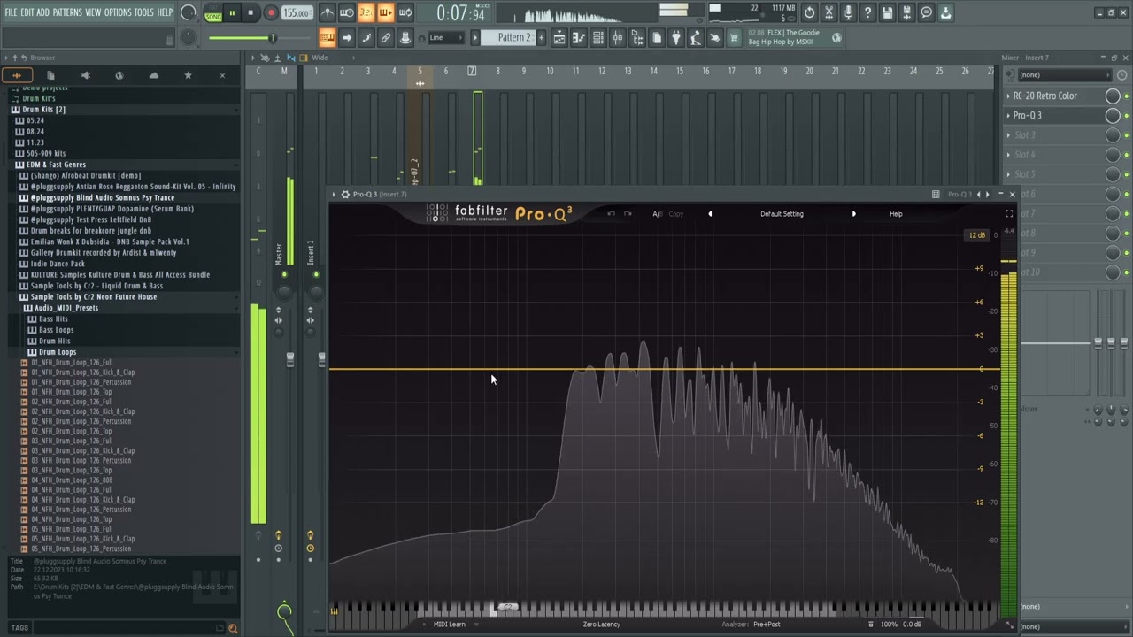Click the shopping cart content library icon

tap(734, 37)
